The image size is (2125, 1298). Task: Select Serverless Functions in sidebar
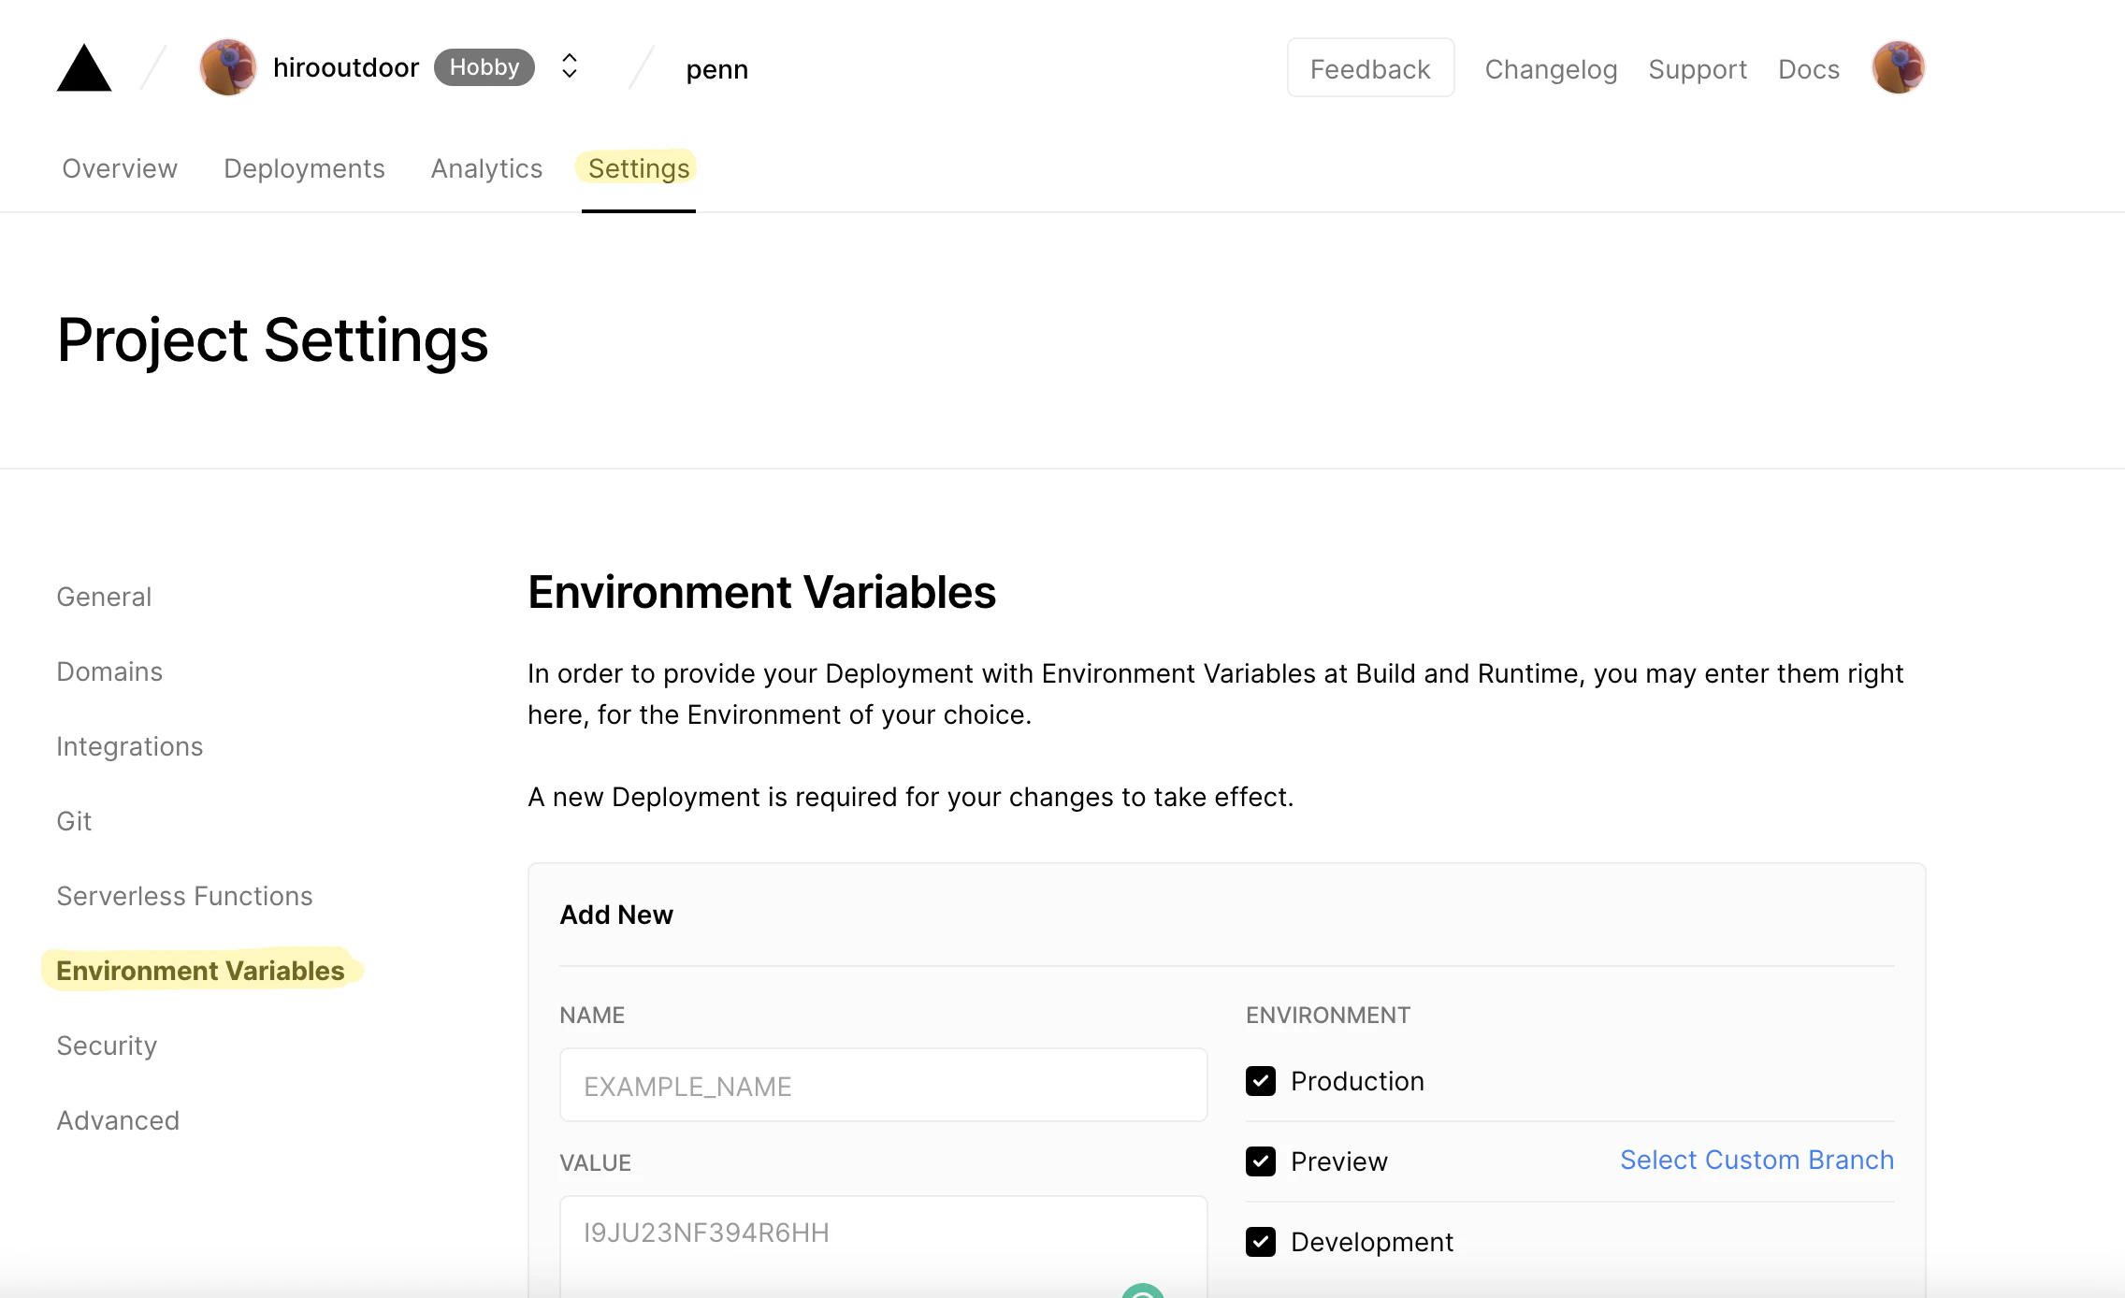[x=184, y=896]
